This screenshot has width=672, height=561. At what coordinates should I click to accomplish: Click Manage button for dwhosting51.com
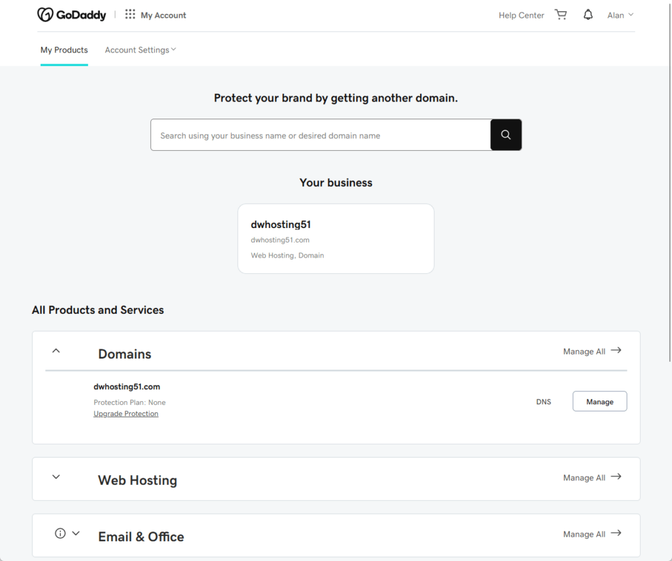(x=600, y=401)
